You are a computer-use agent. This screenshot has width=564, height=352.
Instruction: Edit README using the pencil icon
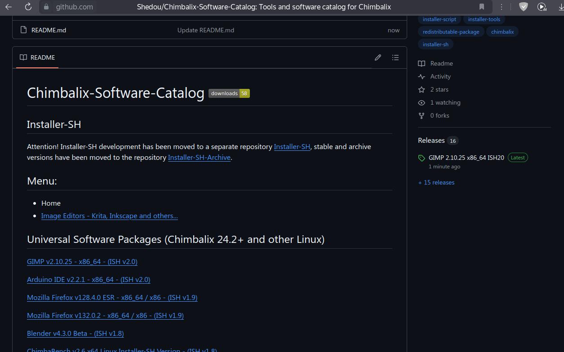tap(378, 57)
